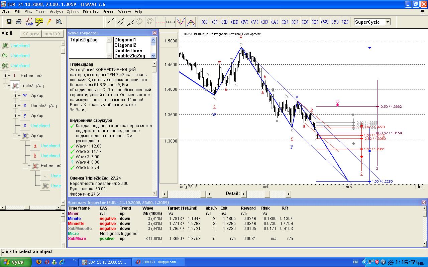The height and width of the screenshot is (267, 428).
Task: Click the Save diskette toolbar icon
Action: tap(9, 22)
